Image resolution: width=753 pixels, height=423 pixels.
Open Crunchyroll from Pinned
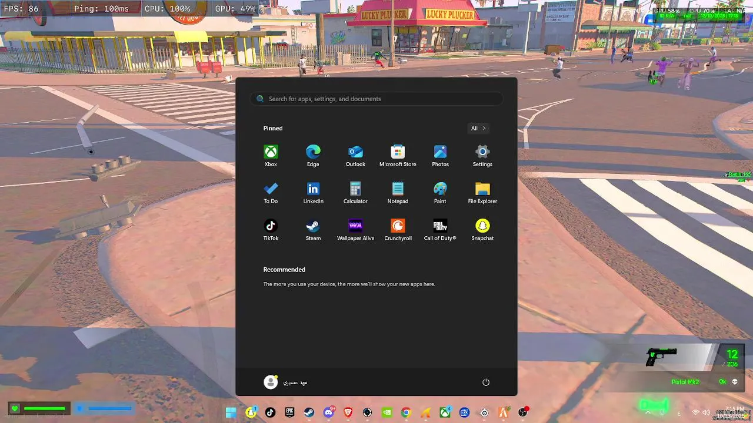398,230
